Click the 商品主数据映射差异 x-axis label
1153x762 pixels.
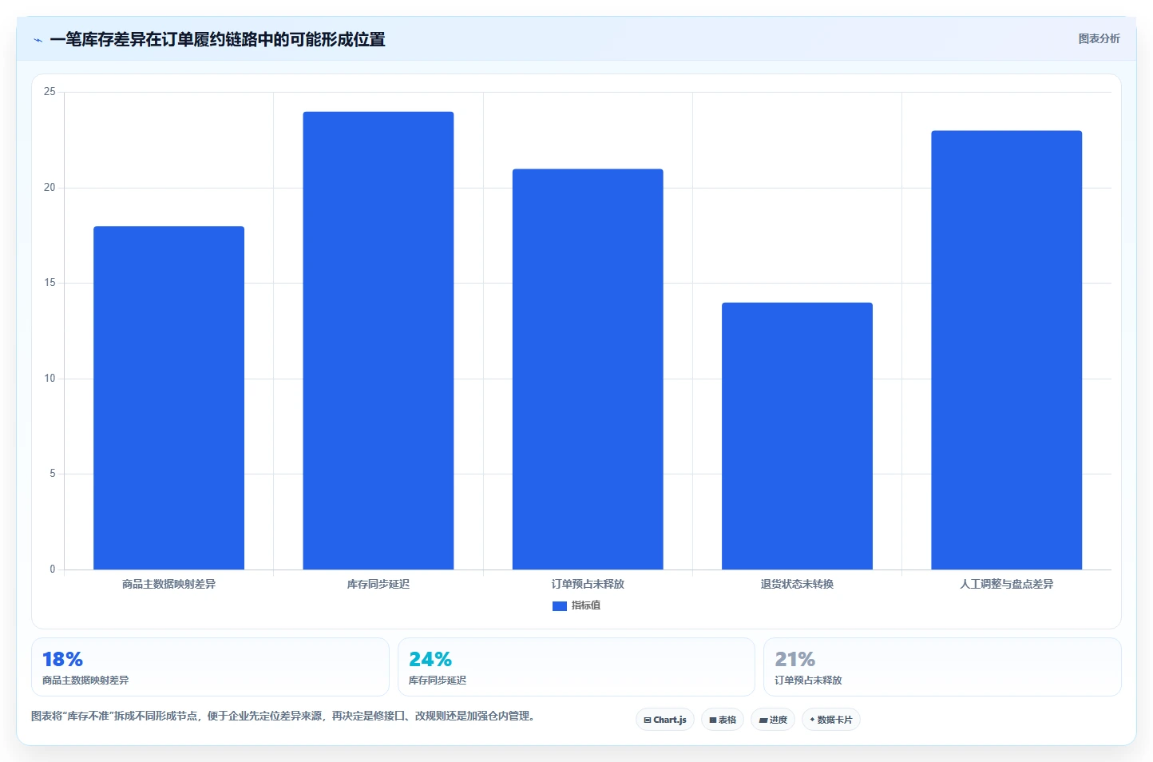click(x=169, y=584)
